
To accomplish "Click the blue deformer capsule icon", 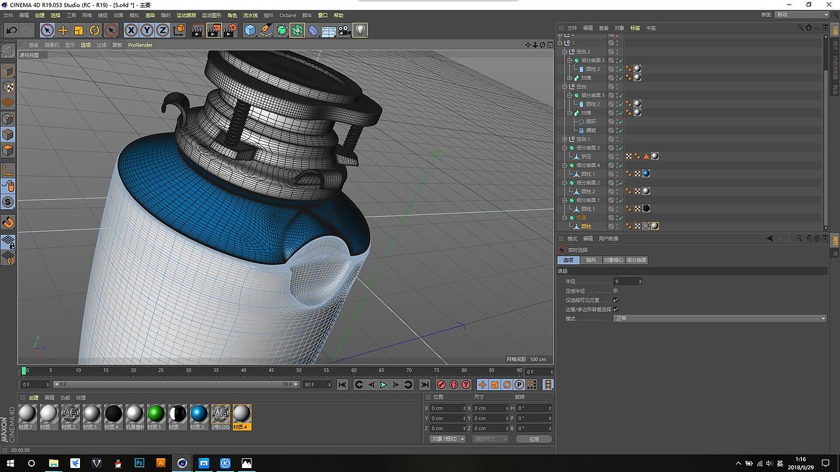I will click(313, 30).
